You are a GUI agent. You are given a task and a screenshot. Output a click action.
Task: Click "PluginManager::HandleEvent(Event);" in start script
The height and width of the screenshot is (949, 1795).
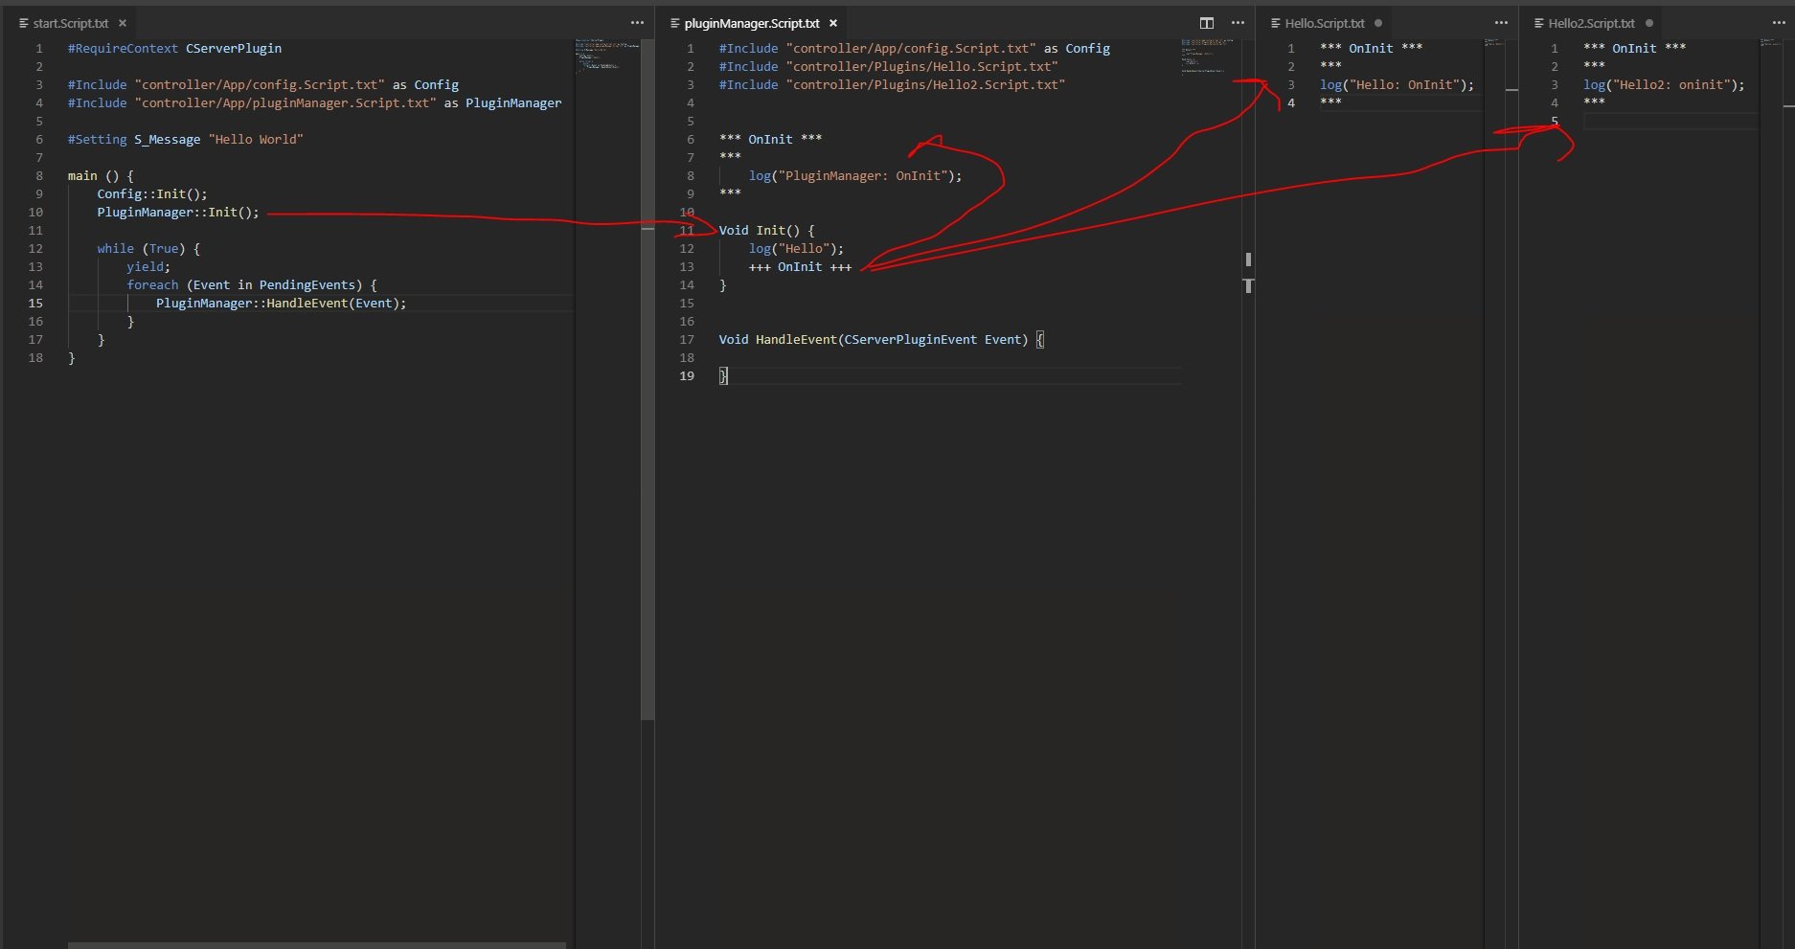(282, 303)
